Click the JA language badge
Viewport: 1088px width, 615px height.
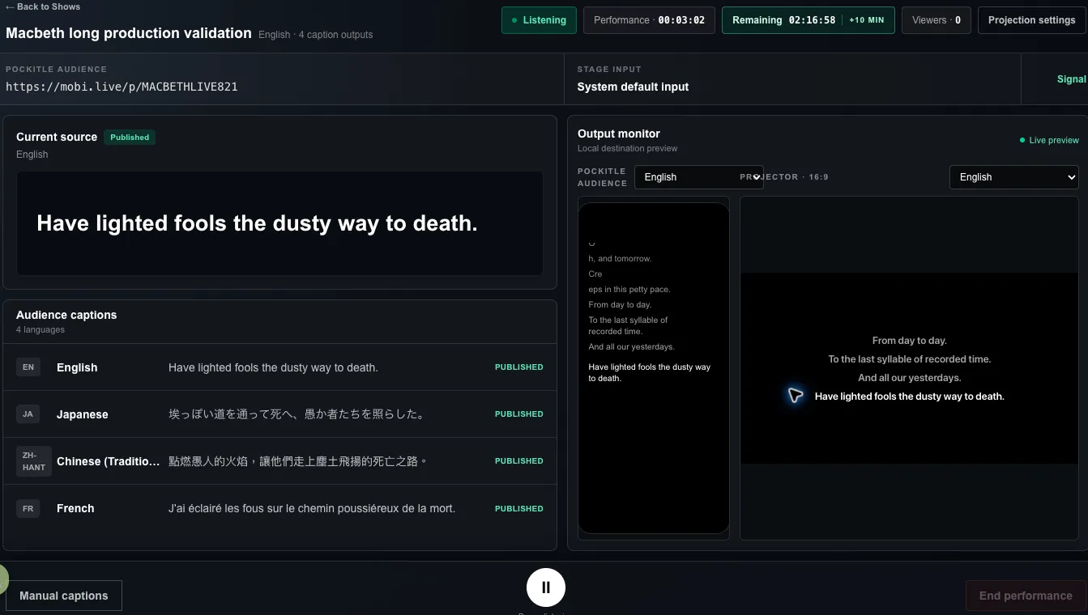(x=28, y=414)
